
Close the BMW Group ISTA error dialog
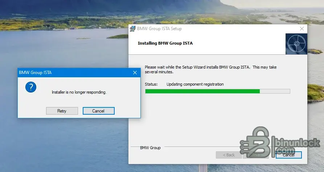tap(135, 73)
